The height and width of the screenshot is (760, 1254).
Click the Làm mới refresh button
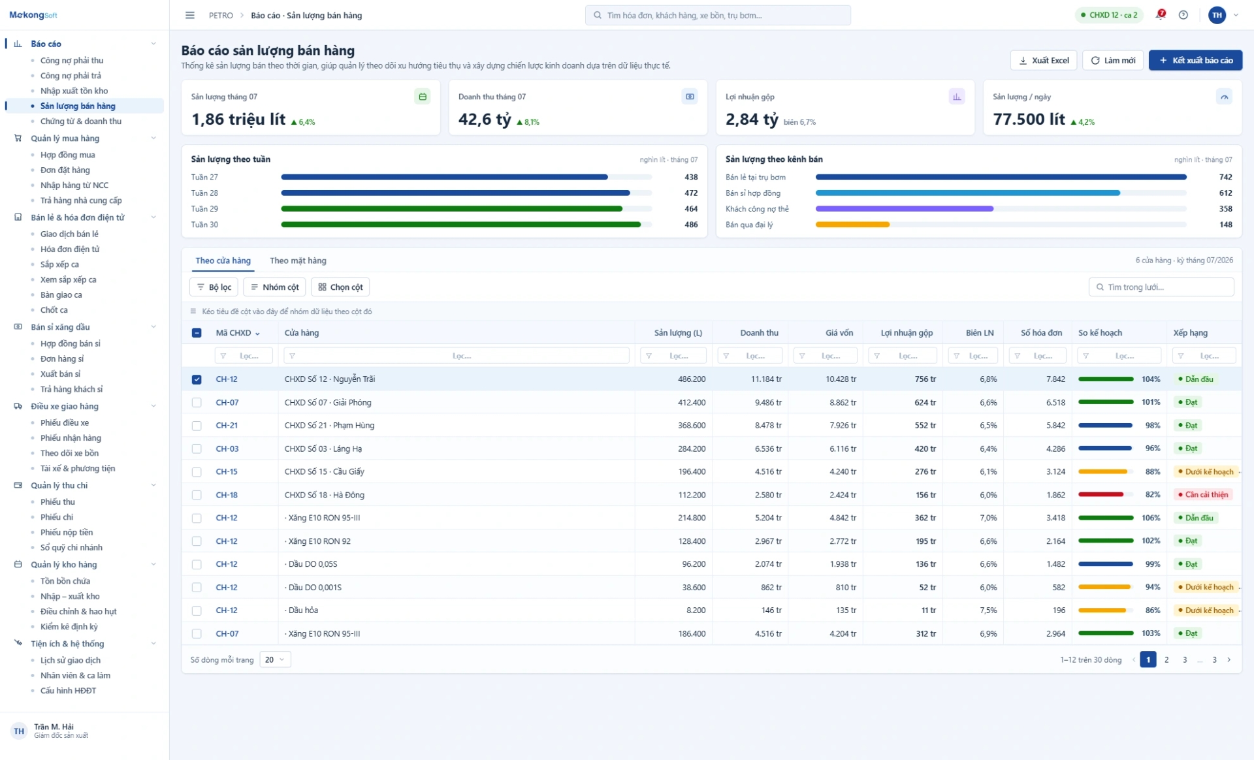[1113, 61]
